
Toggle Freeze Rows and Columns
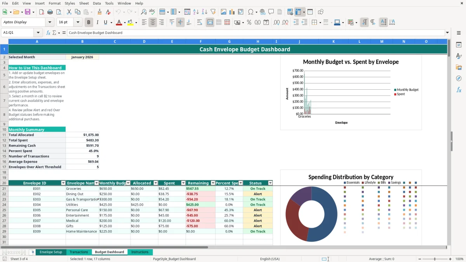[x=298, y=12]
